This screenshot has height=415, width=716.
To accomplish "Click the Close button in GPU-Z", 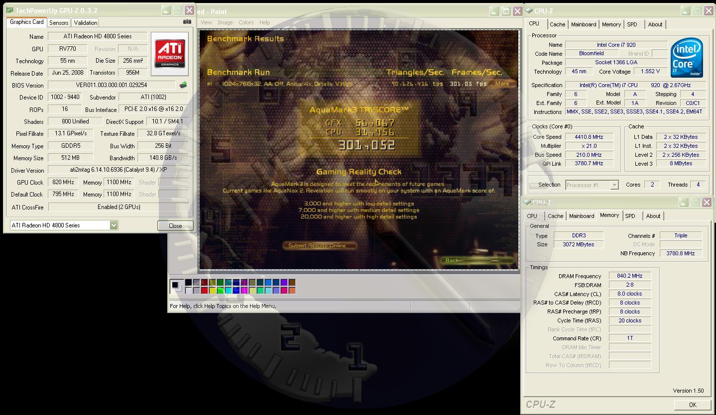I will click(x=175, y=226).
